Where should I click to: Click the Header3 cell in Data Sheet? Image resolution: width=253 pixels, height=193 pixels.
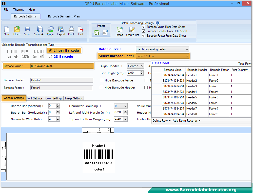tap(197, 86)
